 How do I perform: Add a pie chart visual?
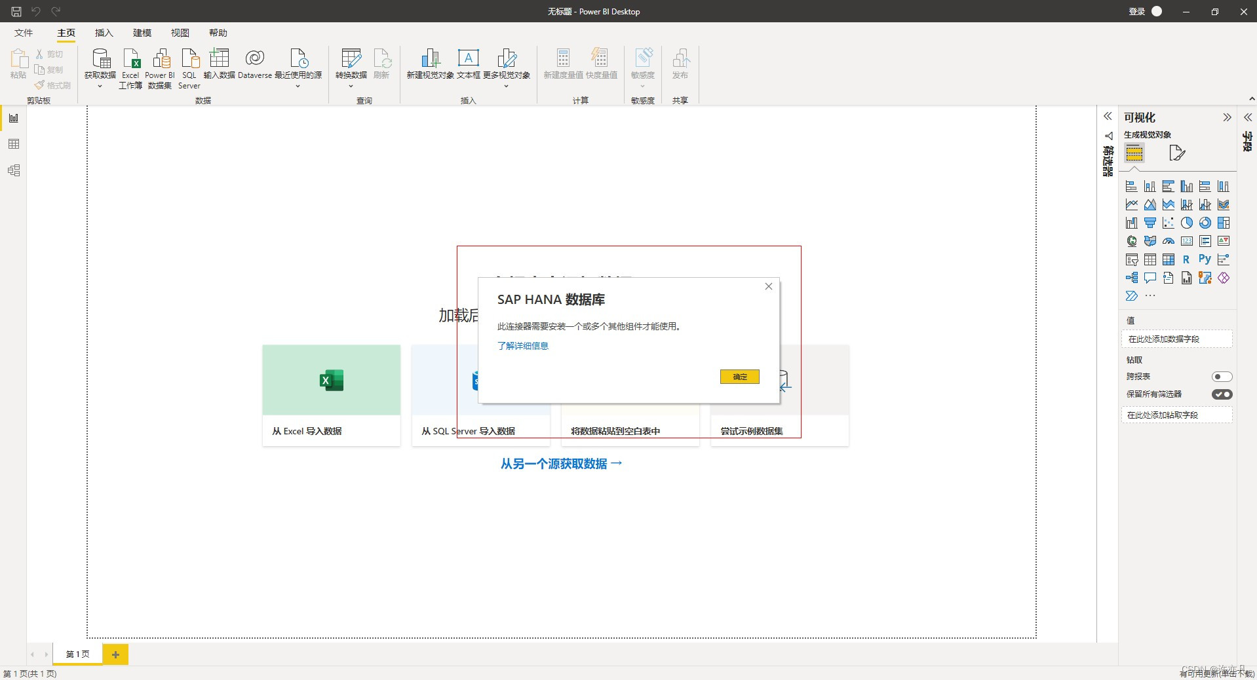click(x=1186, y=223)
